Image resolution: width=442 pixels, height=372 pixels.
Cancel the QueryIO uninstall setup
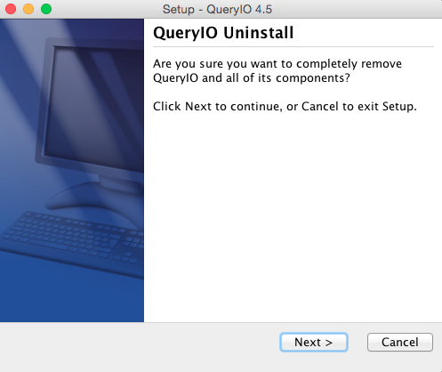tap(400, 343)
